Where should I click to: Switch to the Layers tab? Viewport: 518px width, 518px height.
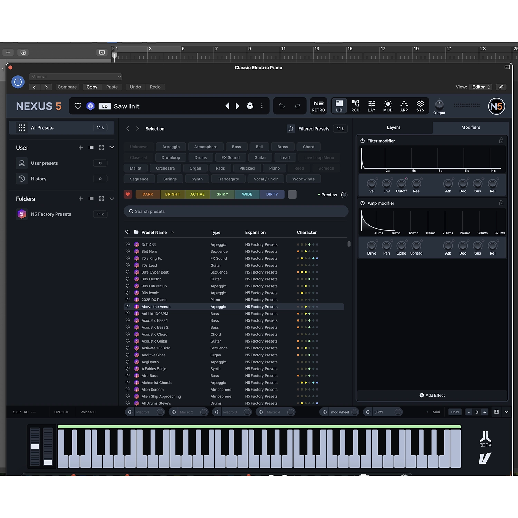393,127
